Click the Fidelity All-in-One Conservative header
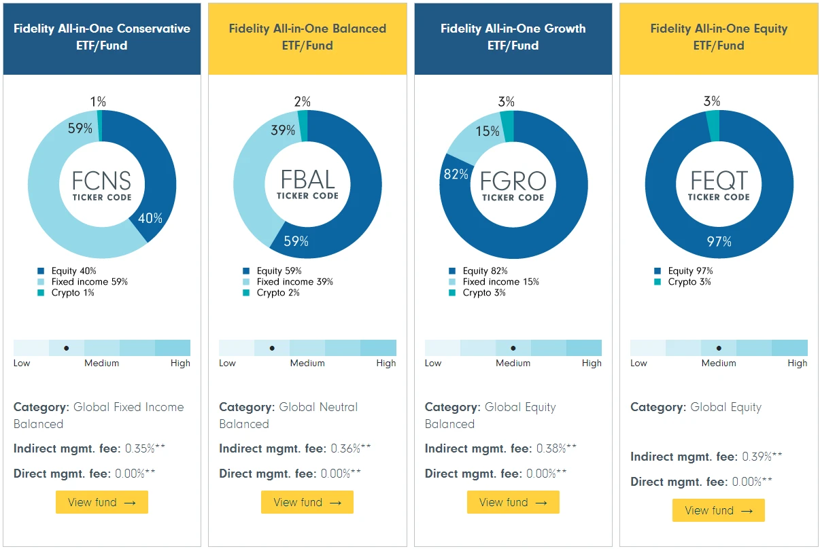 tap(102, 37)
